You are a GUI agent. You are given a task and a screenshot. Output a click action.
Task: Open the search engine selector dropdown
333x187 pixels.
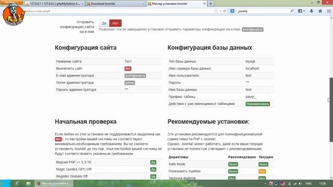(x=233, y=11)
